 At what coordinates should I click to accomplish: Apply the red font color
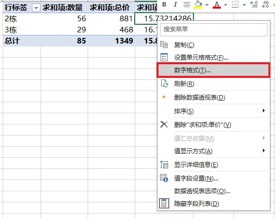click(x=217, y=5)
